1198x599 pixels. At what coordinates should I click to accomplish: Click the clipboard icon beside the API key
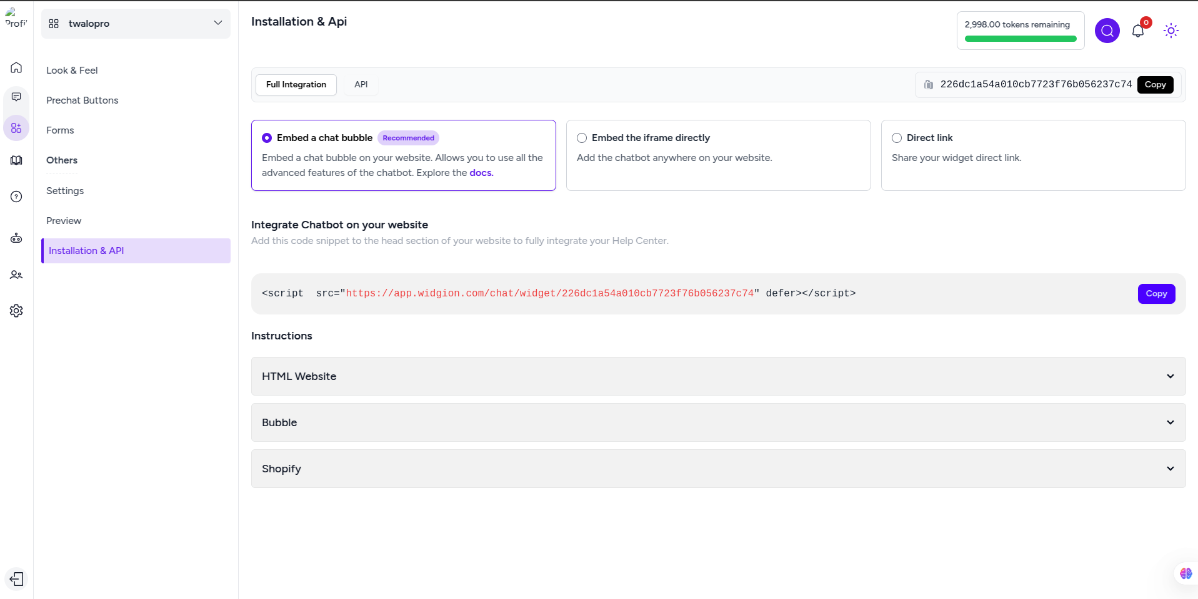tap(929, 85)
